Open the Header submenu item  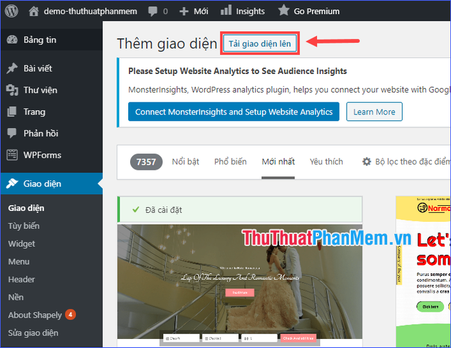[21, 279]
